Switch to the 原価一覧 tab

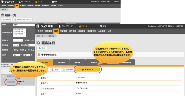coord(94,62)
